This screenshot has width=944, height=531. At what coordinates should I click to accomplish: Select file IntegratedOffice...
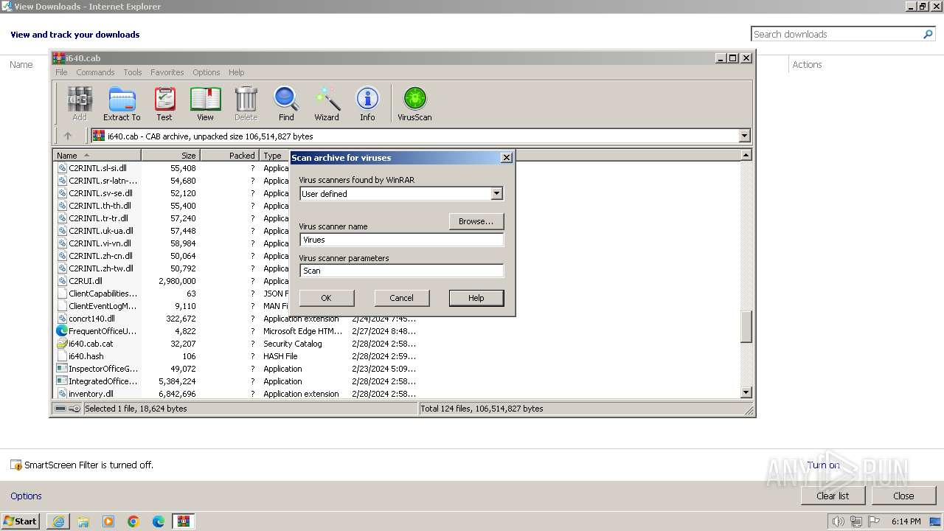(x=103, y=381)
